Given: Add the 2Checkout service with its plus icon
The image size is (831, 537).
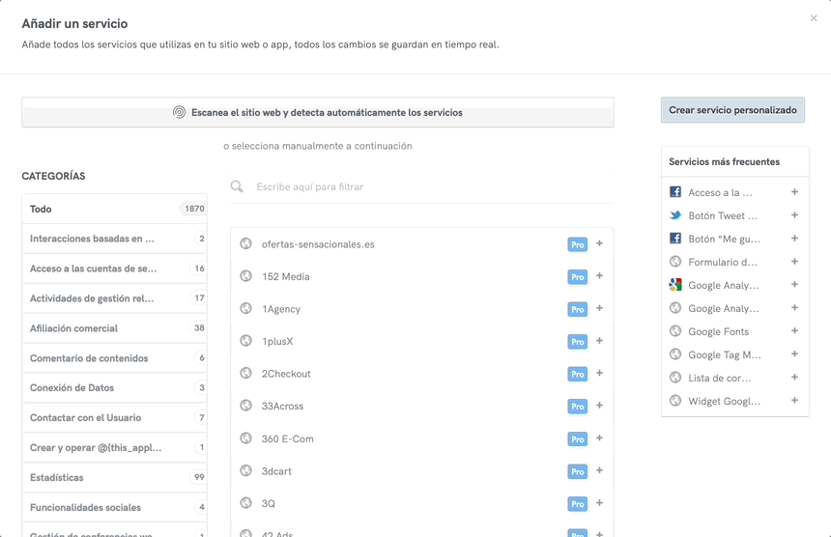Looking at the screenshot, I should (x=599, y=374).
